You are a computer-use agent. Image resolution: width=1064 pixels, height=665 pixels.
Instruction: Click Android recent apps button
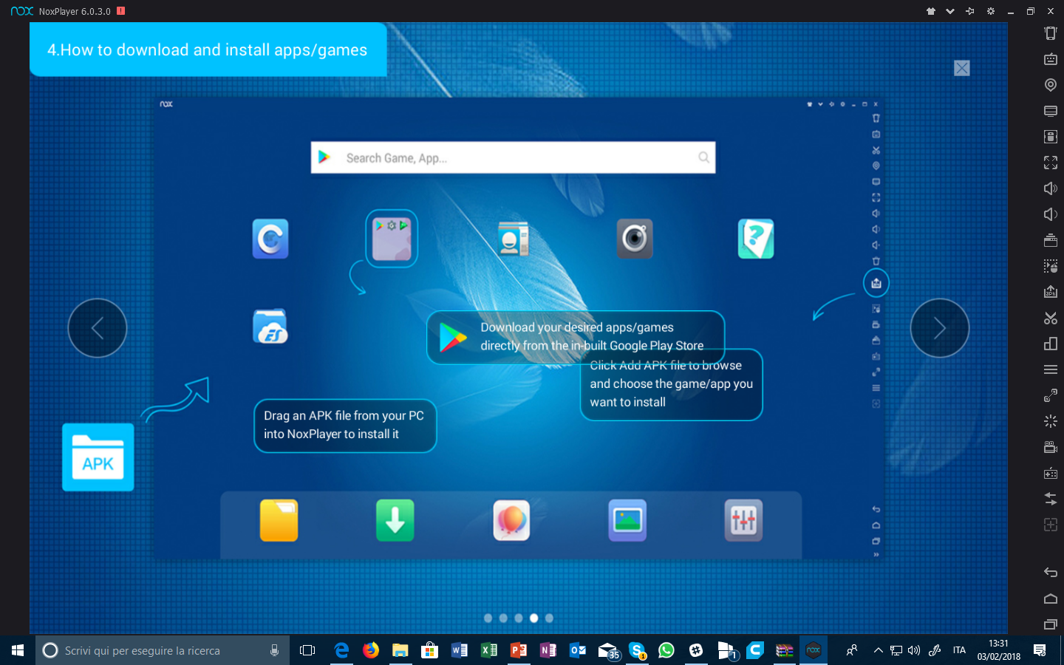pyautogui.click(x=1050, y=624)
